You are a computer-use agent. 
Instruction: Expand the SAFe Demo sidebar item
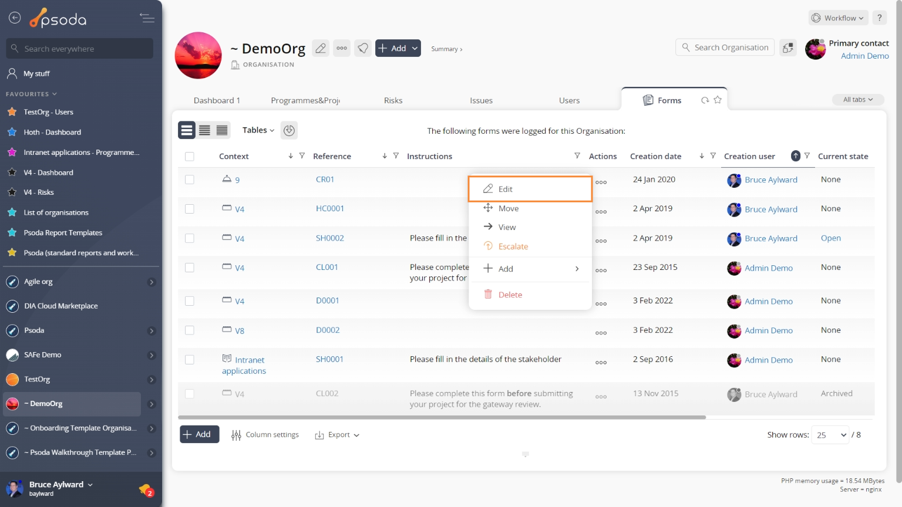[152, 356]
